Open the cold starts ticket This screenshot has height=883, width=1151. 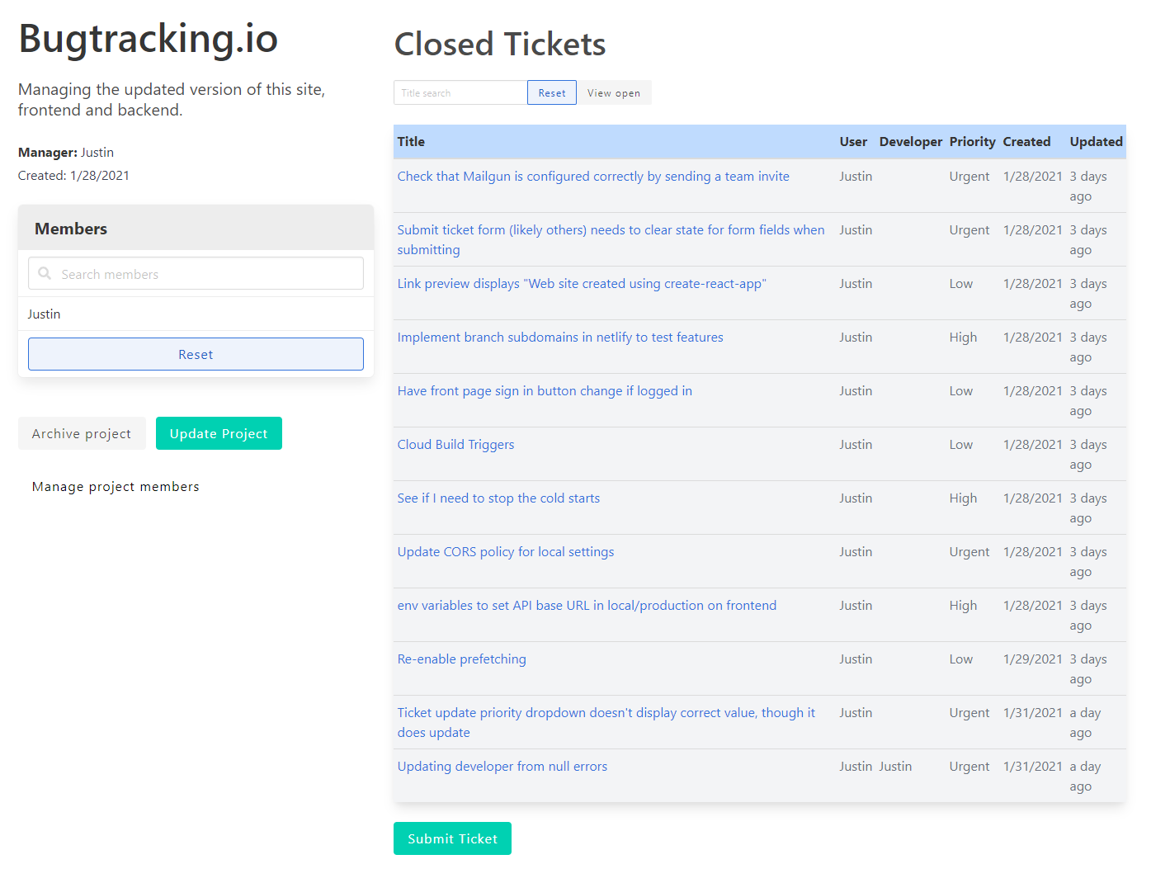pos(498,498)
